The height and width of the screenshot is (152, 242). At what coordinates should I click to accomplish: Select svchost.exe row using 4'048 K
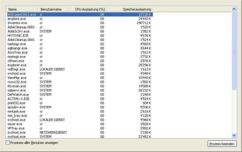(80, 73)
